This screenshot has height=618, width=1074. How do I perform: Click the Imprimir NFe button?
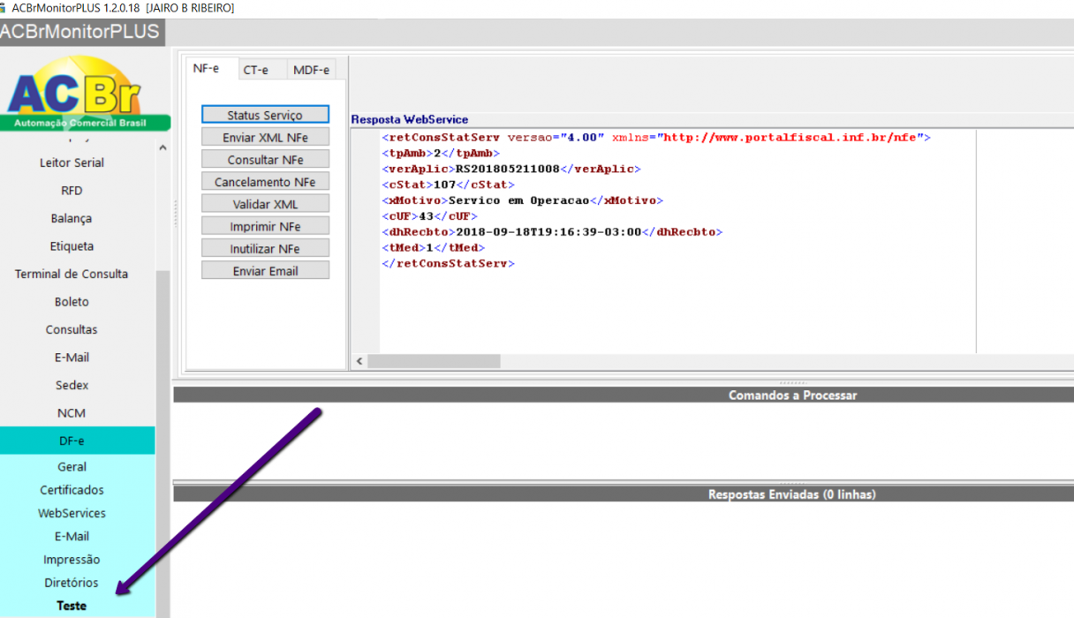[x=265, y=226]
